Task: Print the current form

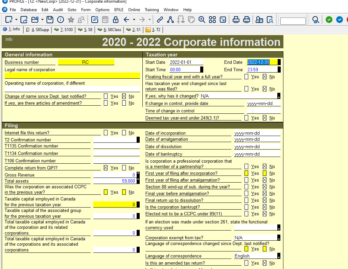Action: tap(236, 20)
